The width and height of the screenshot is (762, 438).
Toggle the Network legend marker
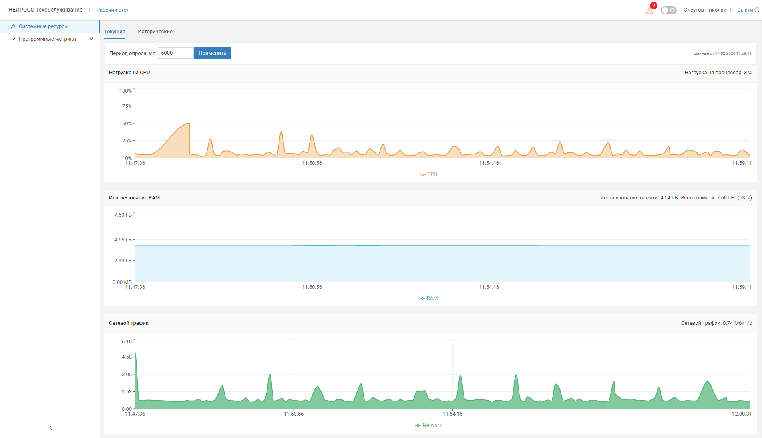click(x=418, y=426)
